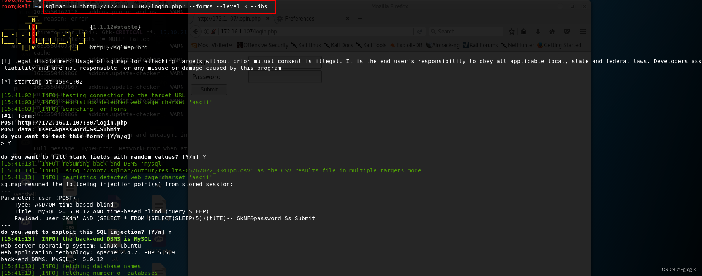Expand Most Visited bookmarks dropdown
The height and width of the screenshot is (276, 702).
[x=212, y=45]
